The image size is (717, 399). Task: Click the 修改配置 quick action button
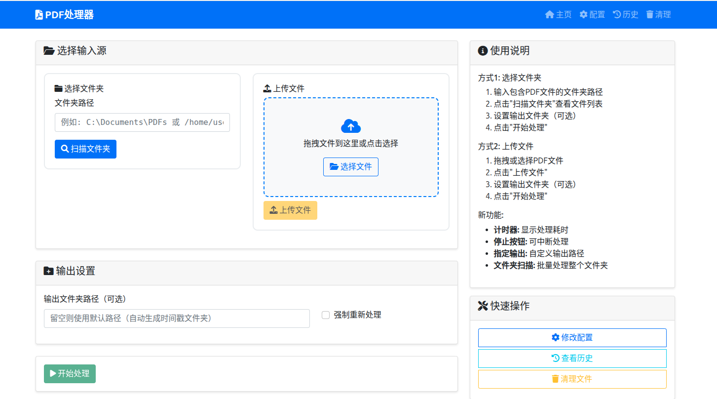tap(572, 338)
